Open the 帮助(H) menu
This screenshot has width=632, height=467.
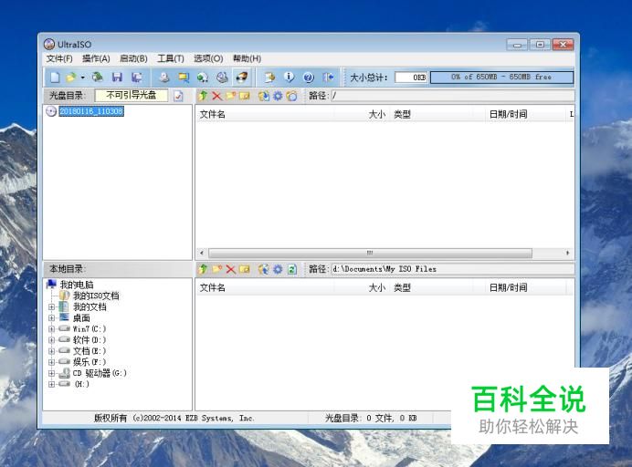(x=247, y=58)
